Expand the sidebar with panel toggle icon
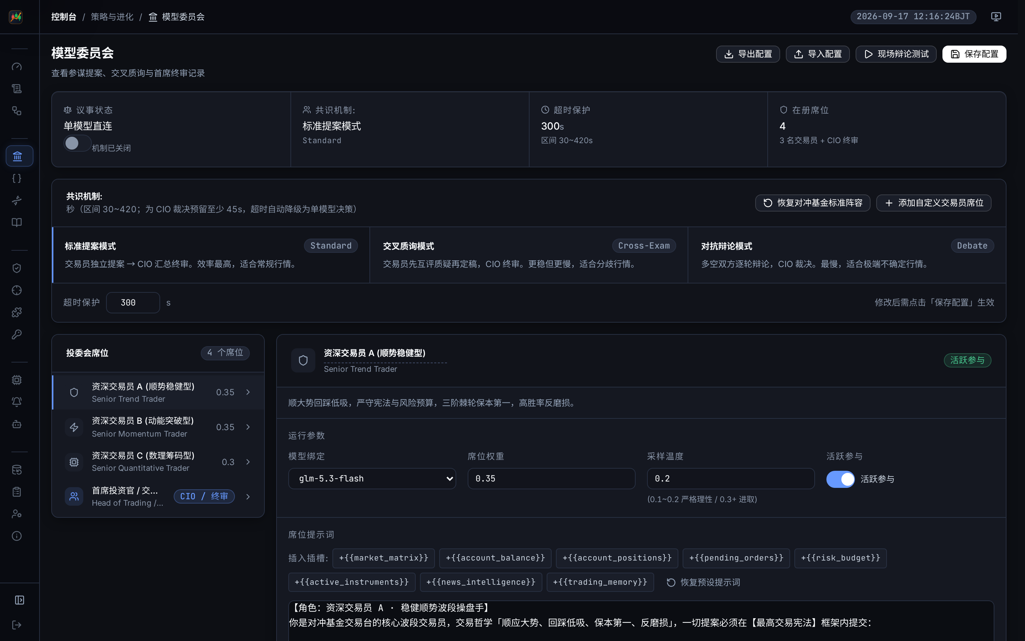 [x=20, y=600]
